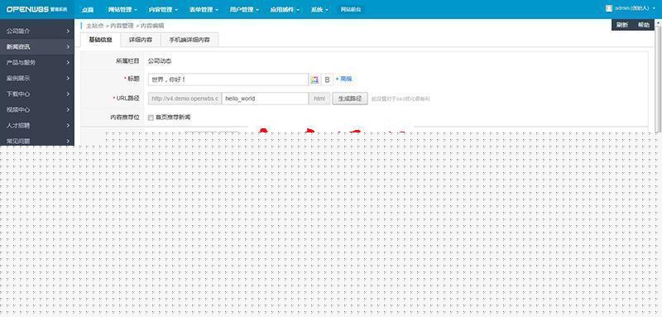This screenshot has width=662, height=317.
Task: Click the OPENWBS logo
Action: click(x=28, y=9)
